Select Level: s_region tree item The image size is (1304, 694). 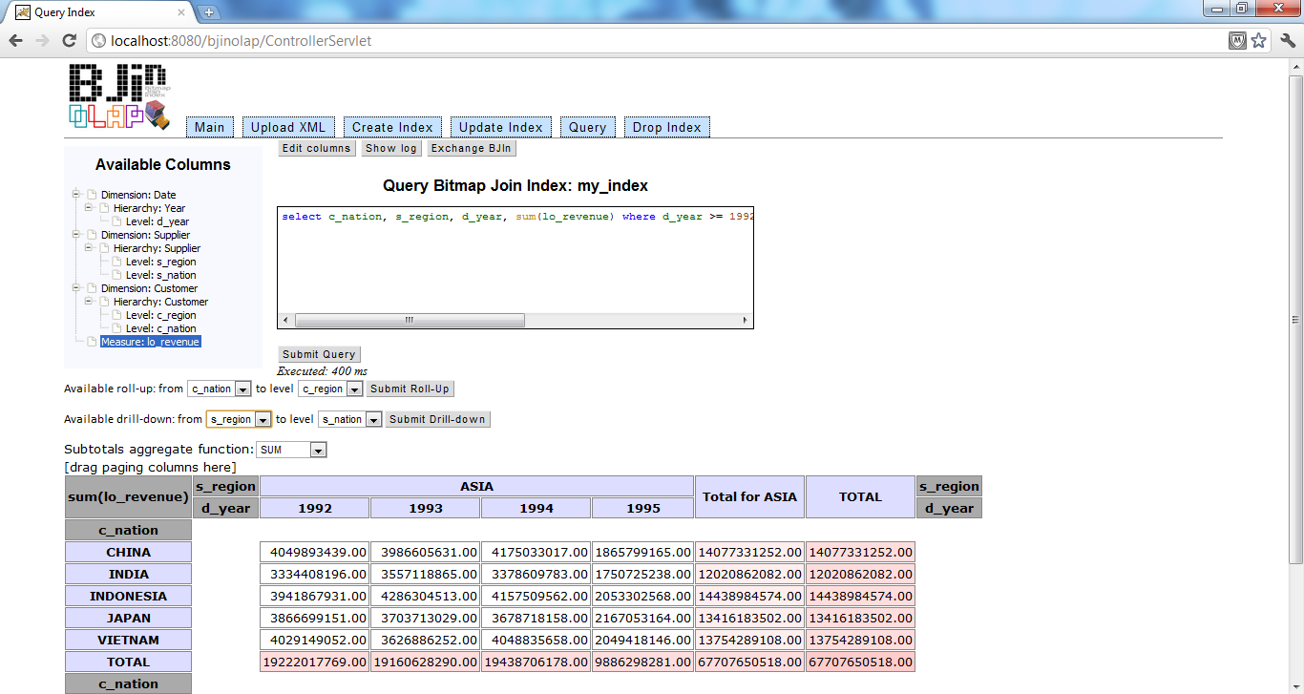(160, 262)
